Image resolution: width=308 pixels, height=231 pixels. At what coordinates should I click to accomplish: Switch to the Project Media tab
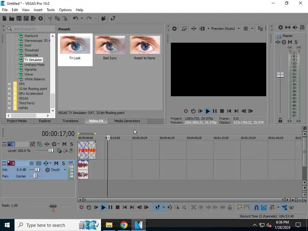(x=17, y=121)
